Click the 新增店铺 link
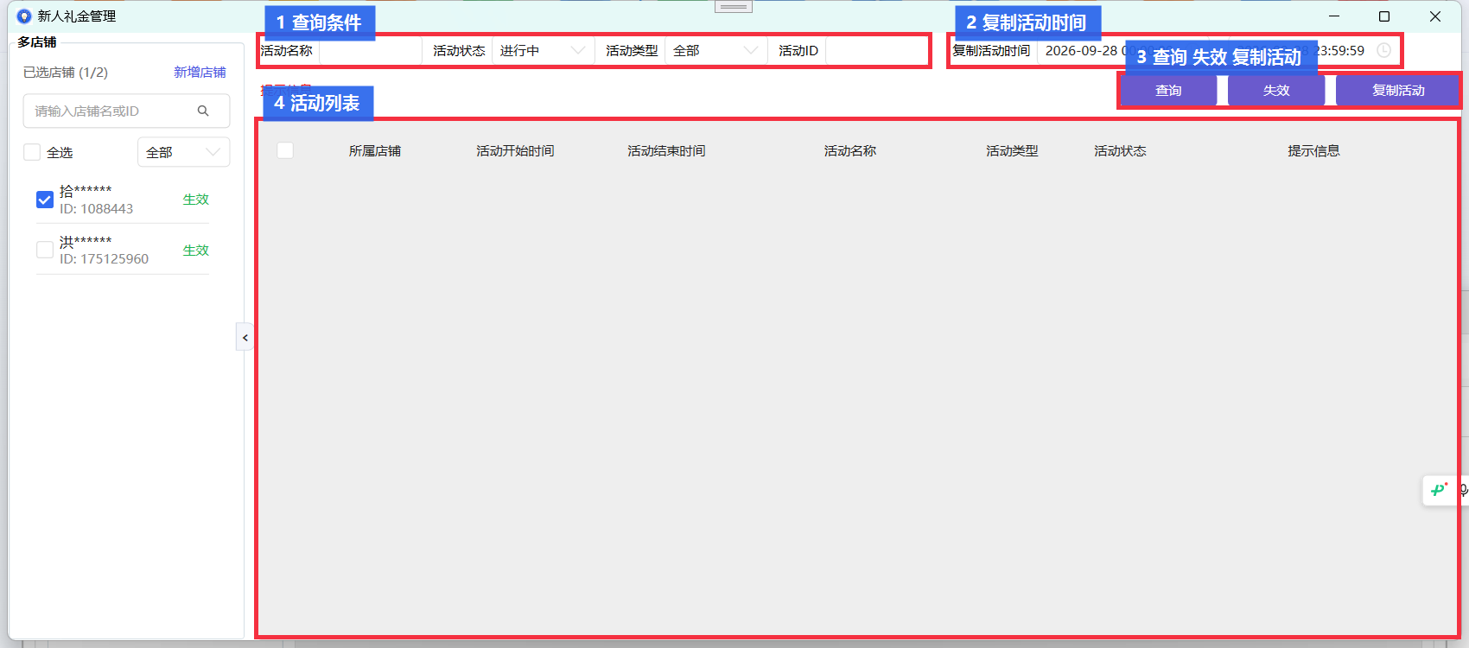 click(x=200, y=72)
